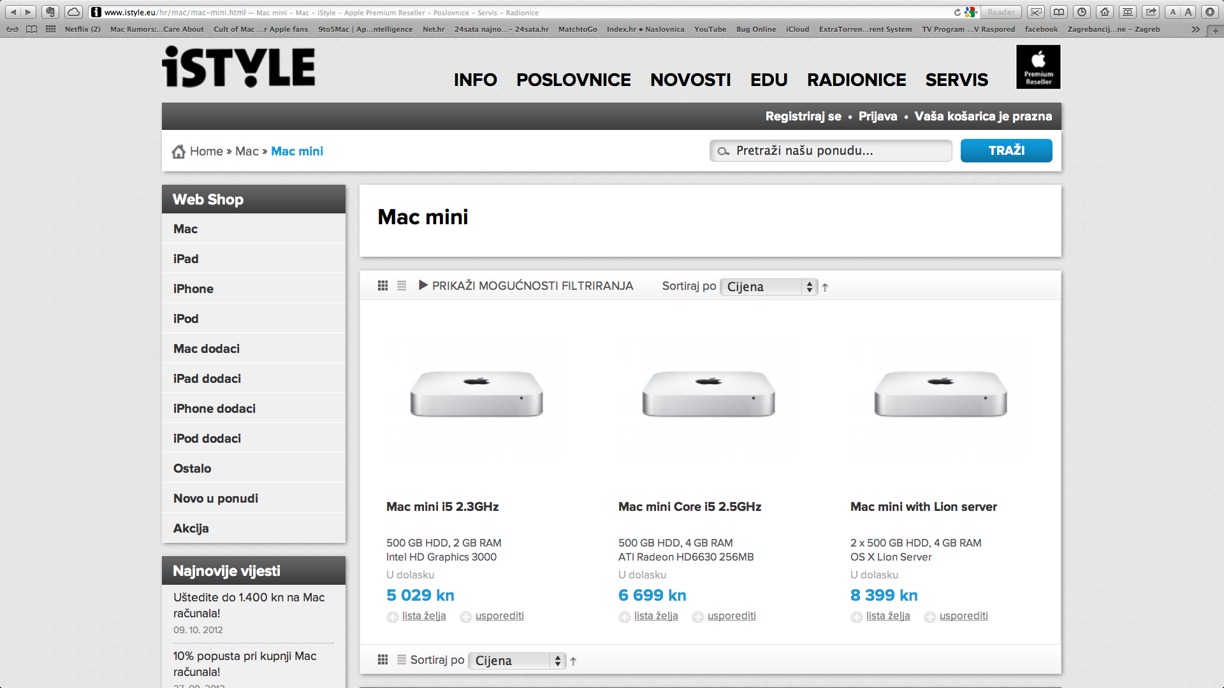The image size is (1224, 688).
Task: Click the Google multicolor extension icon
Action: (970, 12)
